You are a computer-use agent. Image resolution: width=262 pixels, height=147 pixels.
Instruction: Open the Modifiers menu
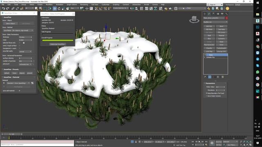coord(49,4)
